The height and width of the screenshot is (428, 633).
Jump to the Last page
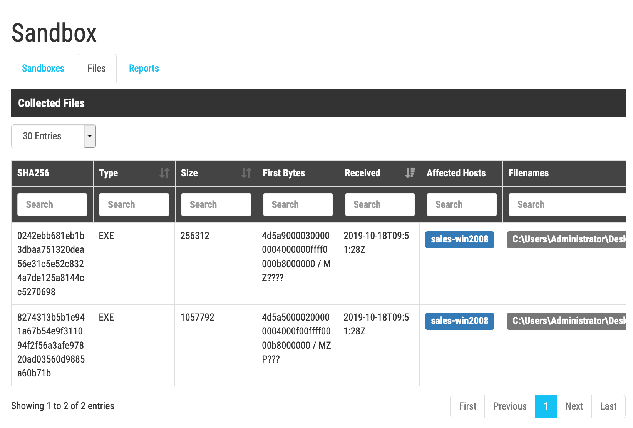point(608,406)
